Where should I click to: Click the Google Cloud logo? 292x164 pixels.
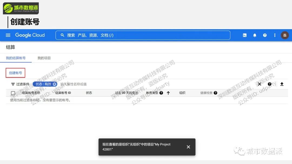click(x=30, y=35)
